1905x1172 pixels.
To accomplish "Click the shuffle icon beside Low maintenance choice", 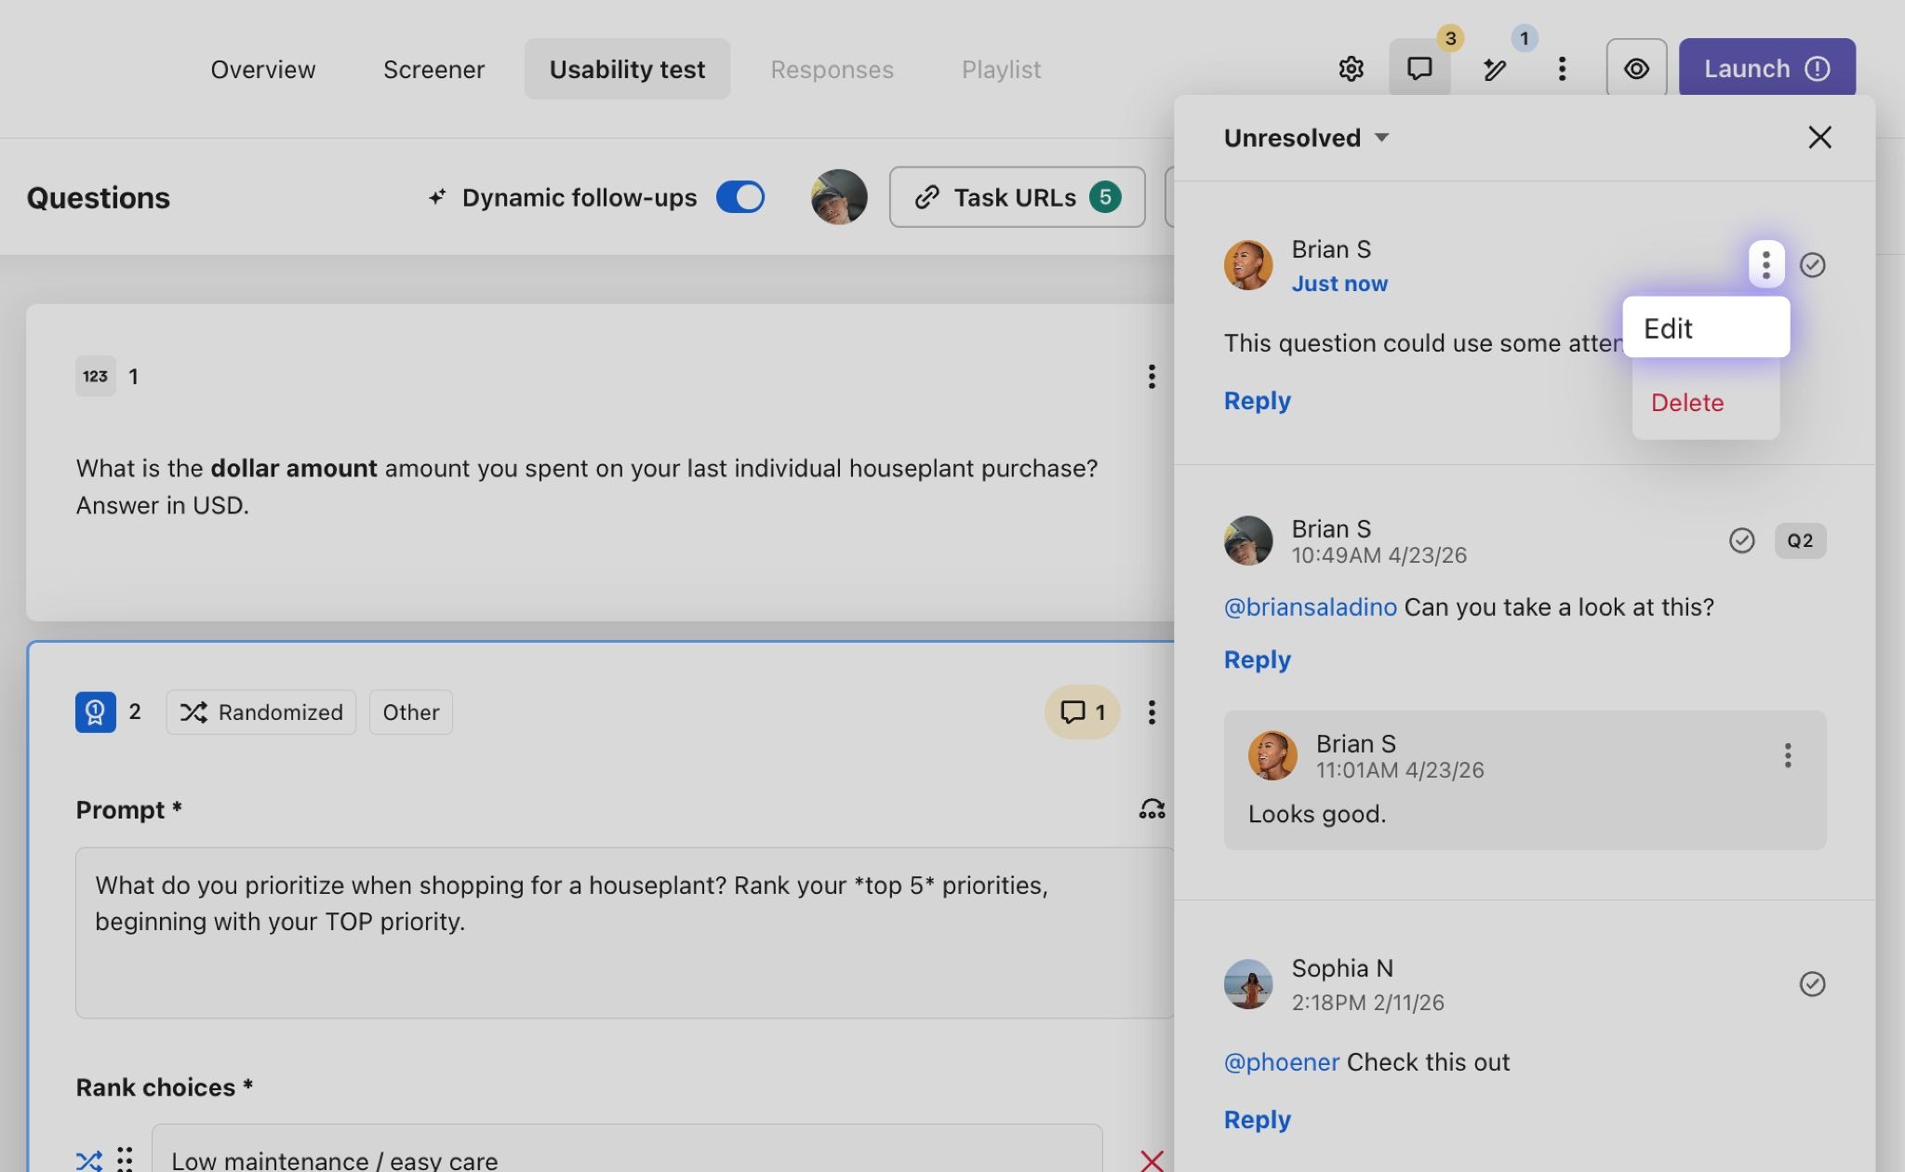I will tap(89, 1159).
